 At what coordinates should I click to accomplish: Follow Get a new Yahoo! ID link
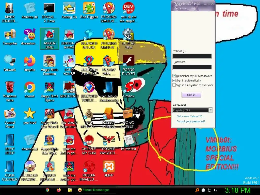(191, 116)
